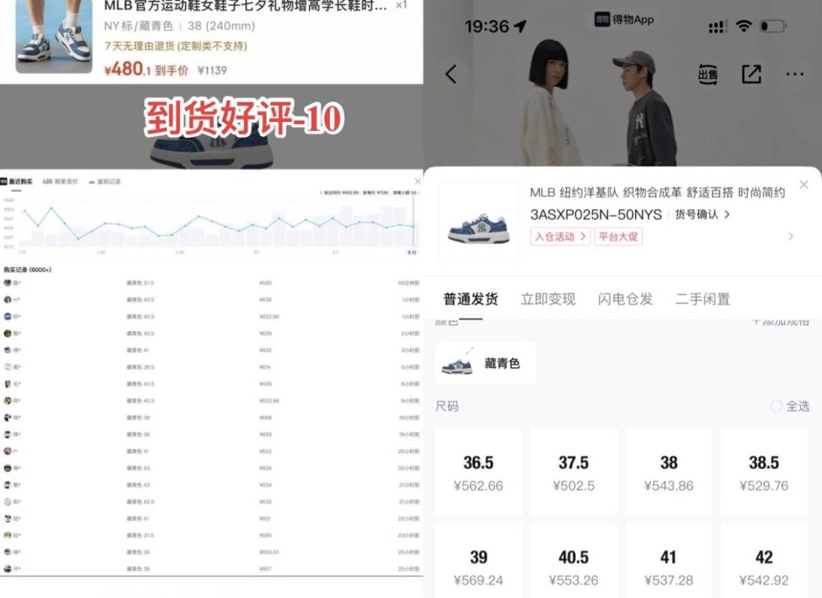Click the 59分钟前 timestamp
The width and height of the screenshot is (822, 598).
pos(408,283)
